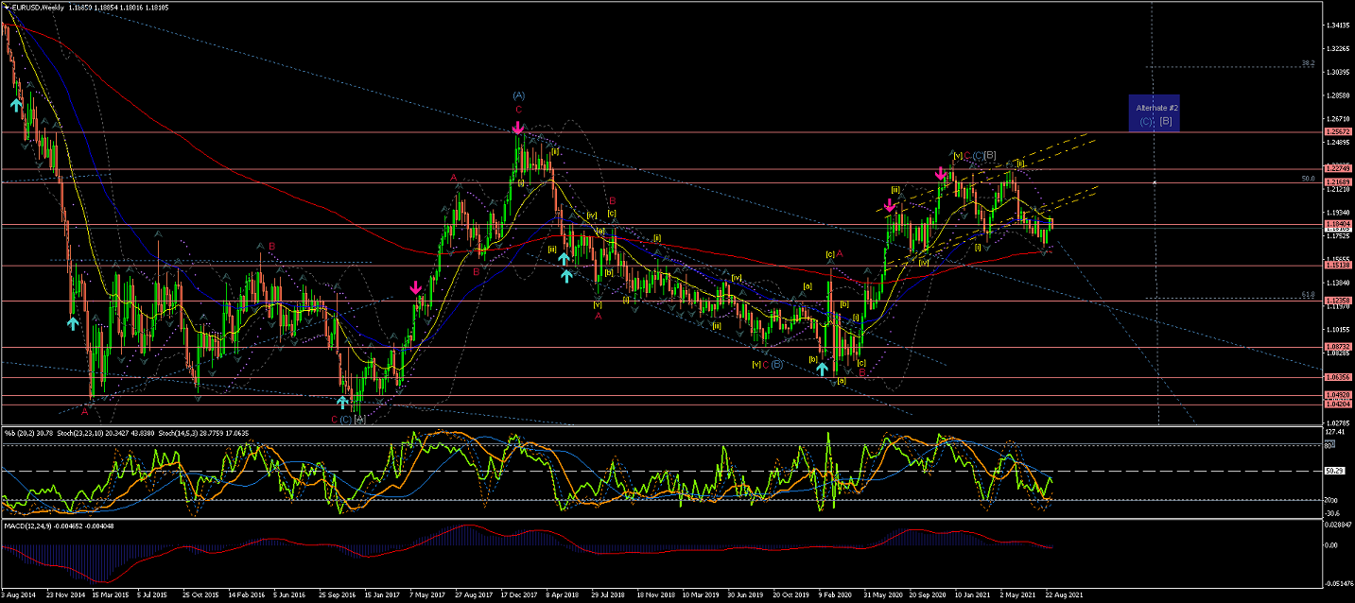Click the pink down arrow at the (A) peak
This screenshot has width=1355, height=603.
click(x=518, y=125)
